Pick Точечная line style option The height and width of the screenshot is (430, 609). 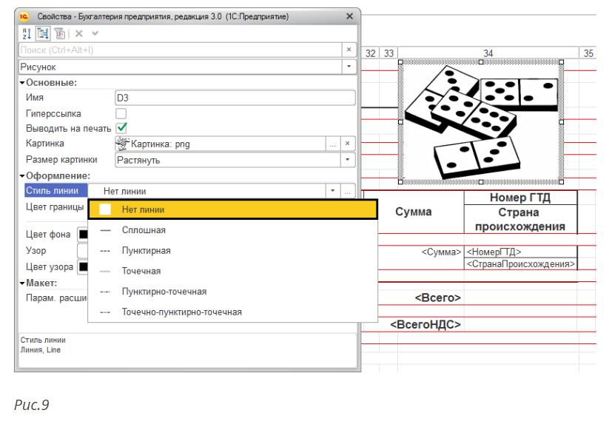tap(141, 271)
